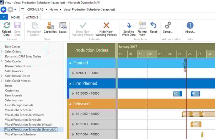Select the HOME ribbon tab
The height and width of the screenshot is (139, 215).
(15, 17)
